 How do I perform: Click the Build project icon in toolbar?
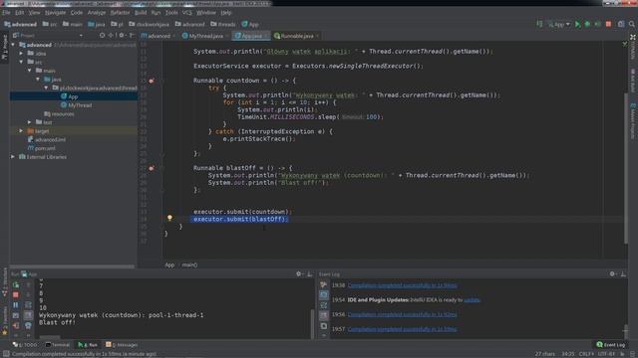[540, 24]
